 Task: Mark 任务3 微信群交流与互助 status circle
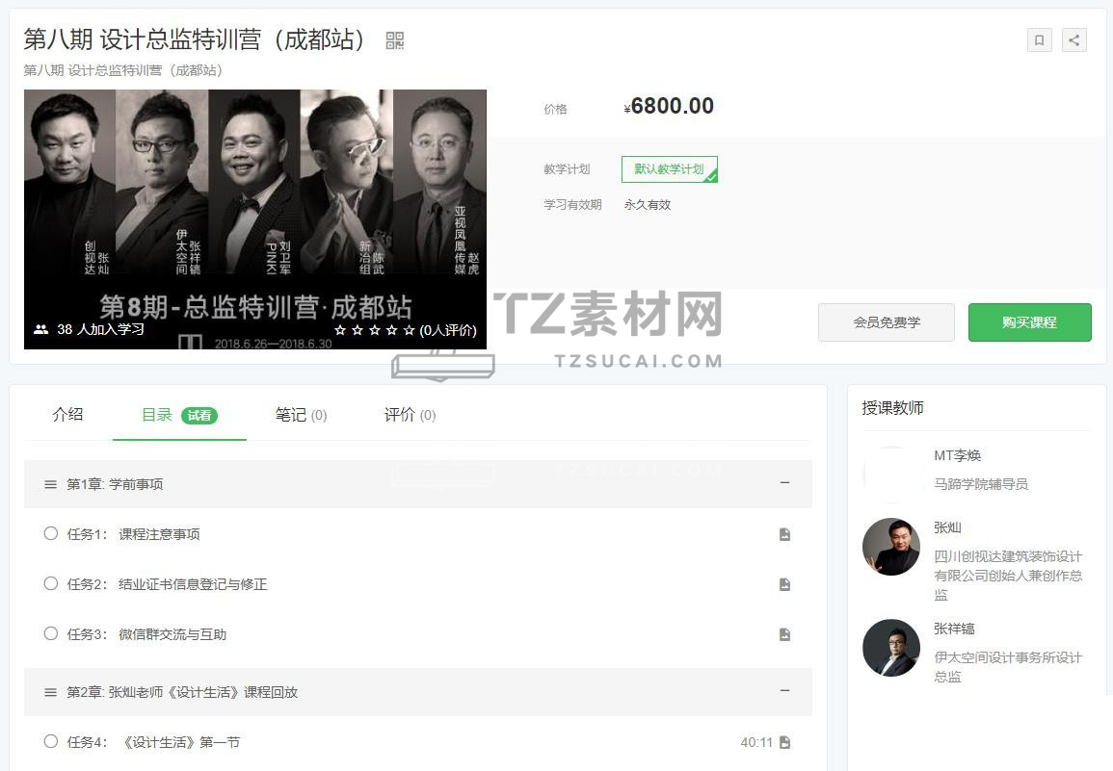pyautogui.click(x=50, y=633)
